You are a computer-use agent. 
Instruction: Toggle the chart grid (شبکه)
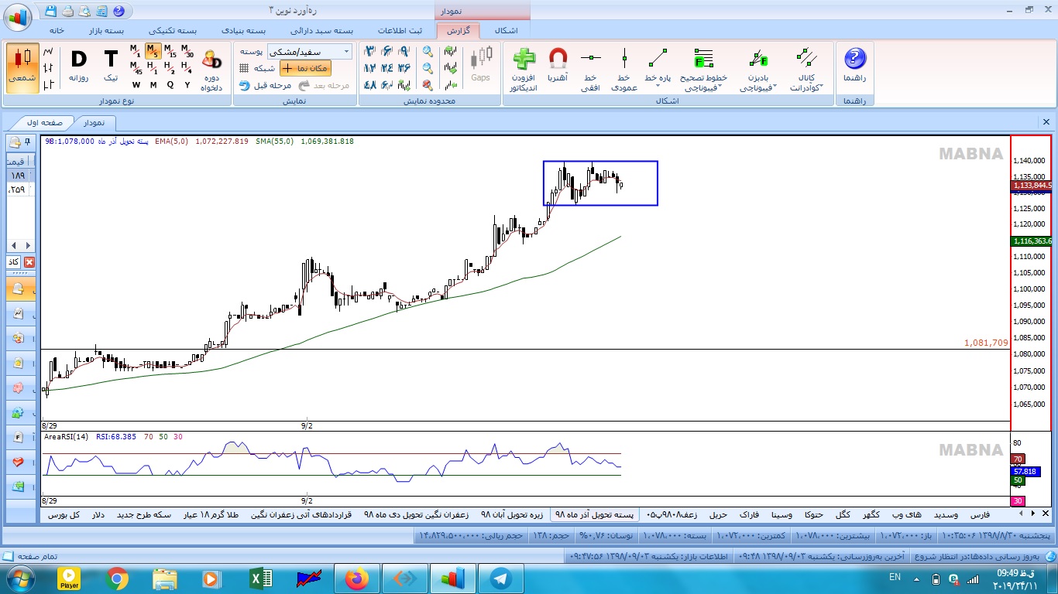[x=257, y=68]
